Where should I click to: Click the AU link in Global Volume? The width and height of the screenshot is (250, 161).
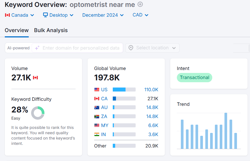[x=104, y=107]
